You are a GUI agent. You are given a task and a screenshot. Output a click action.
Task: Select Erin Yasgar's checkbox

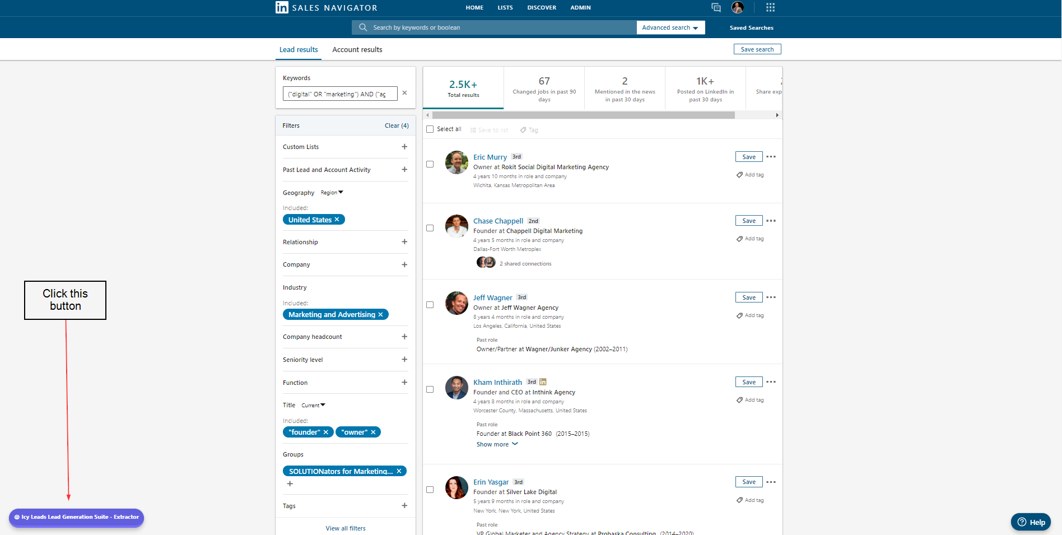click(x=430, y=490)
